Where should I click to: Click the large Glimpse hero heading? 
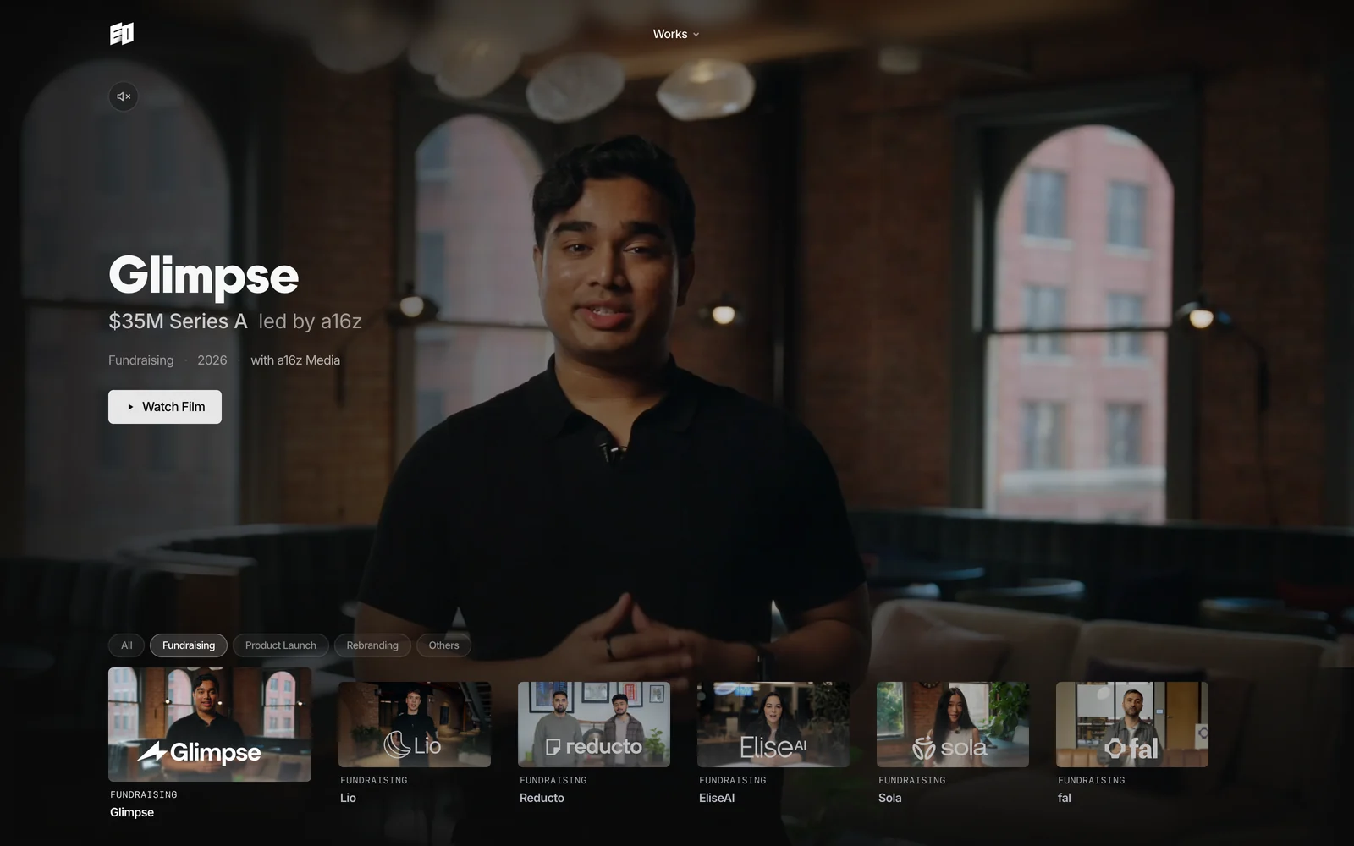(x=204, y=276)
